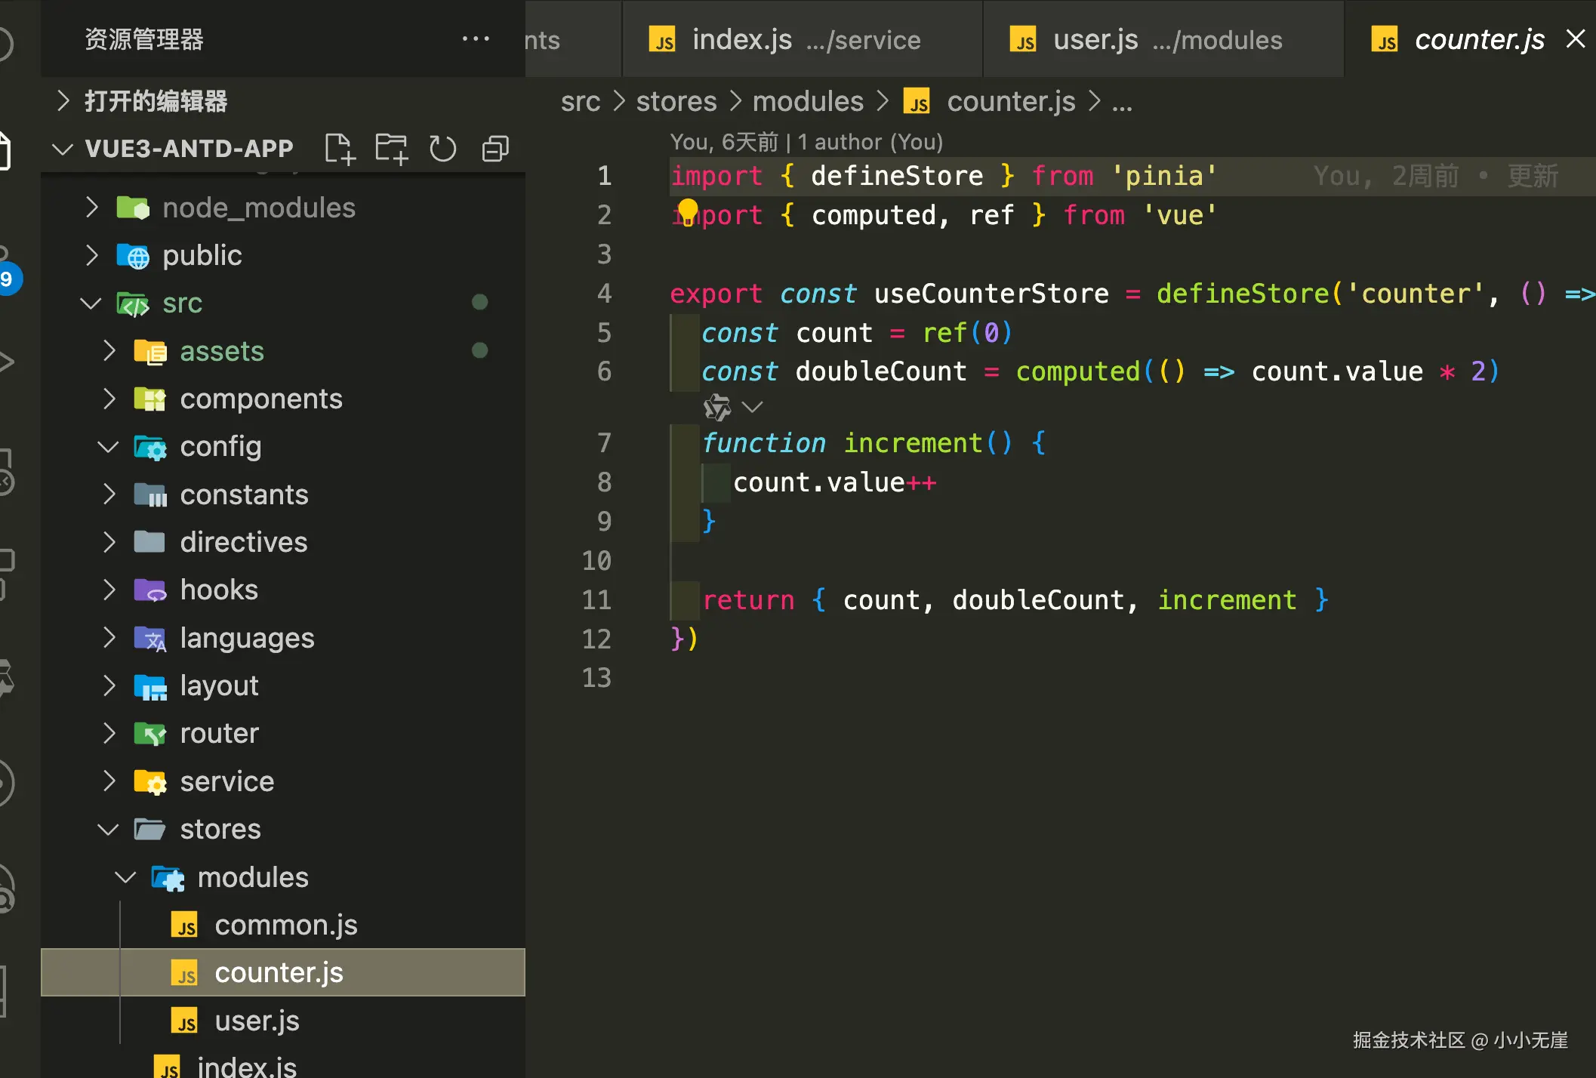Click the New Folder icon in explorer header
The height and width of the screenshot is (1078, 1596).
pos(391,149)
